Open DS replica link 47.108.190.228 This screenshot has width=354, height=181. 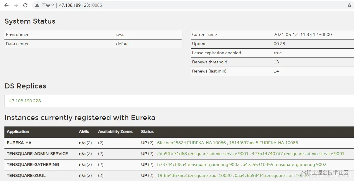25,101
